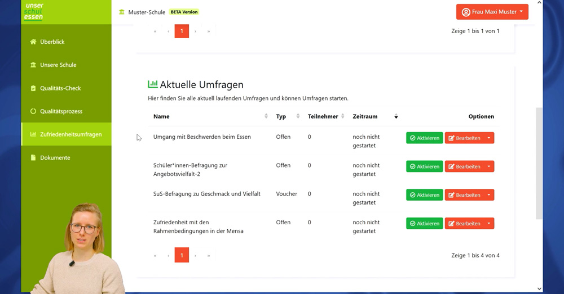Sort the table by Name column
The width and height of the screenshot is (564, 294).
click(x=266, y=116)
